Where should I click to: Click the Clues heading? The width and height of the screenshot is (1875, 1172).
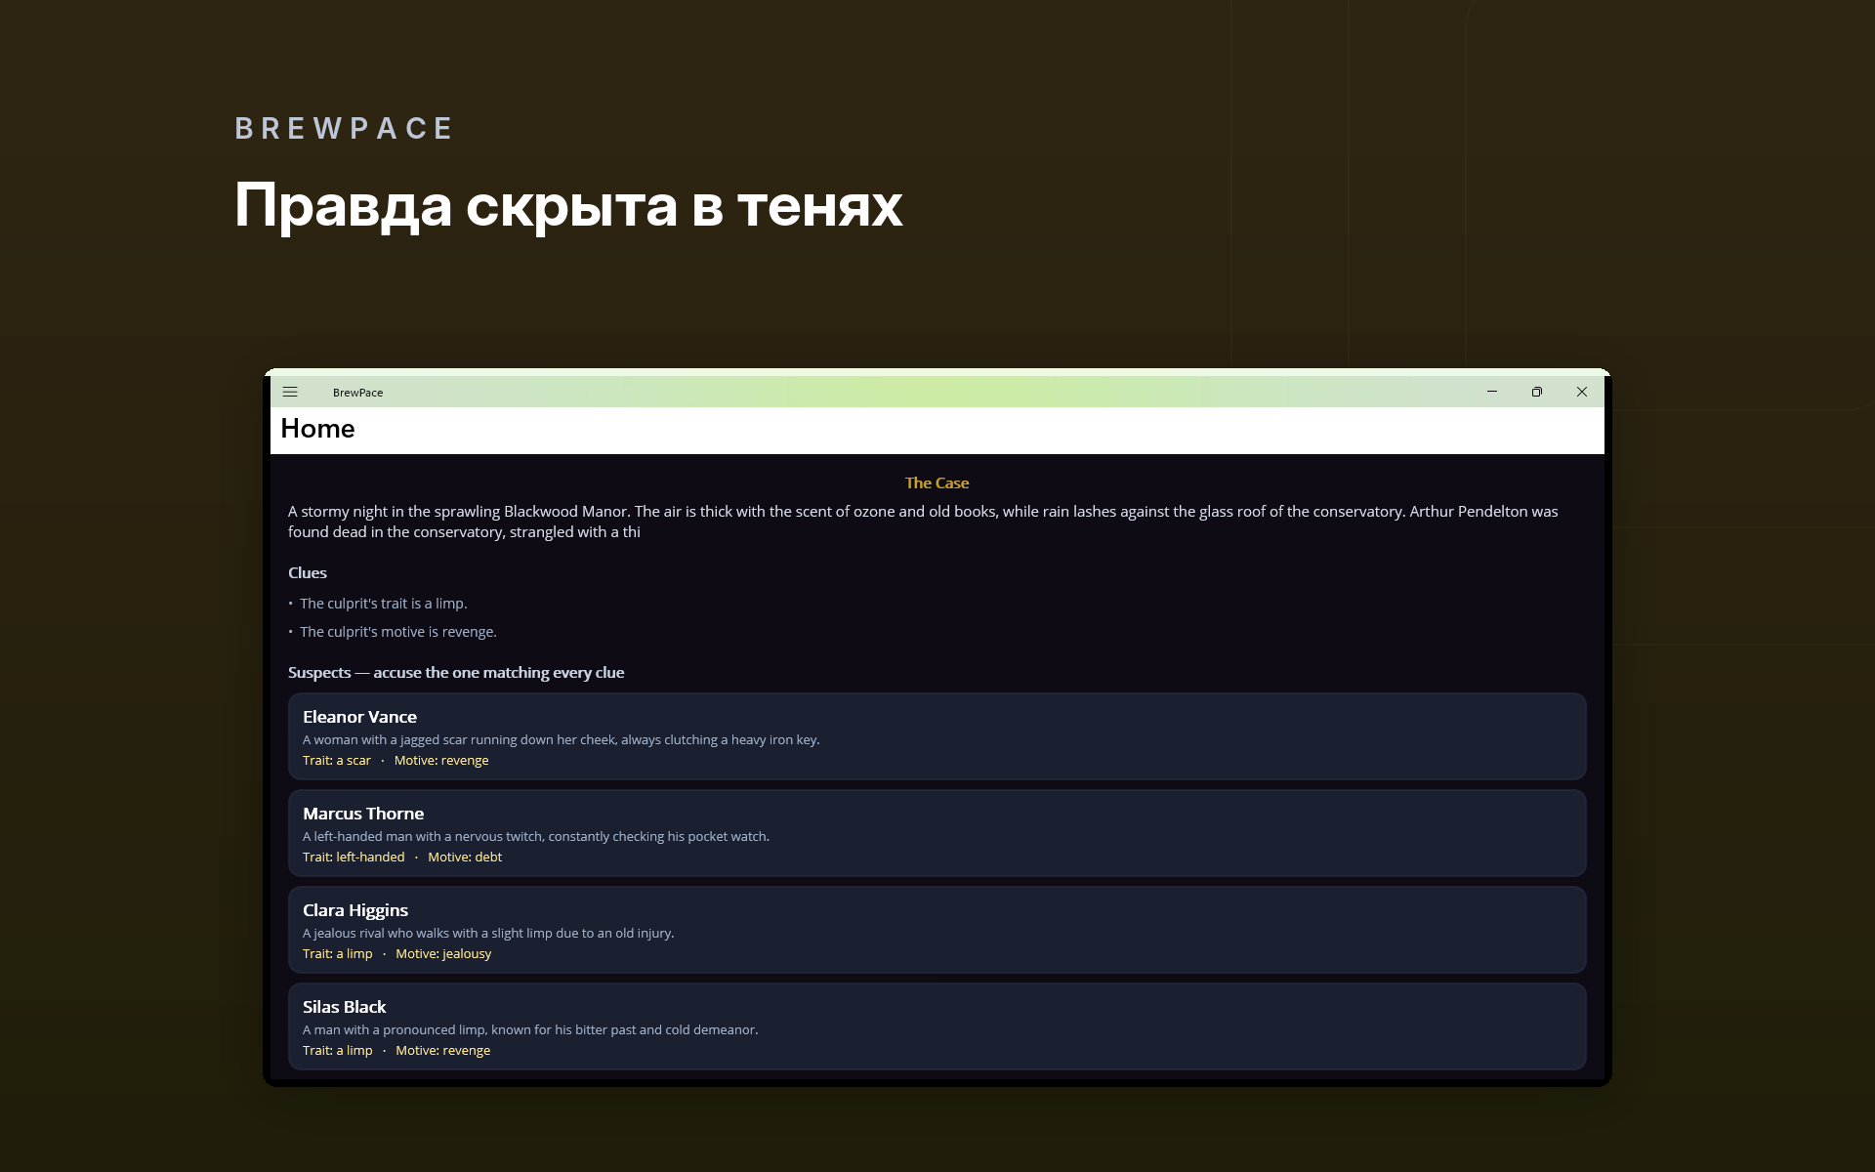click(x=308, y=573)
